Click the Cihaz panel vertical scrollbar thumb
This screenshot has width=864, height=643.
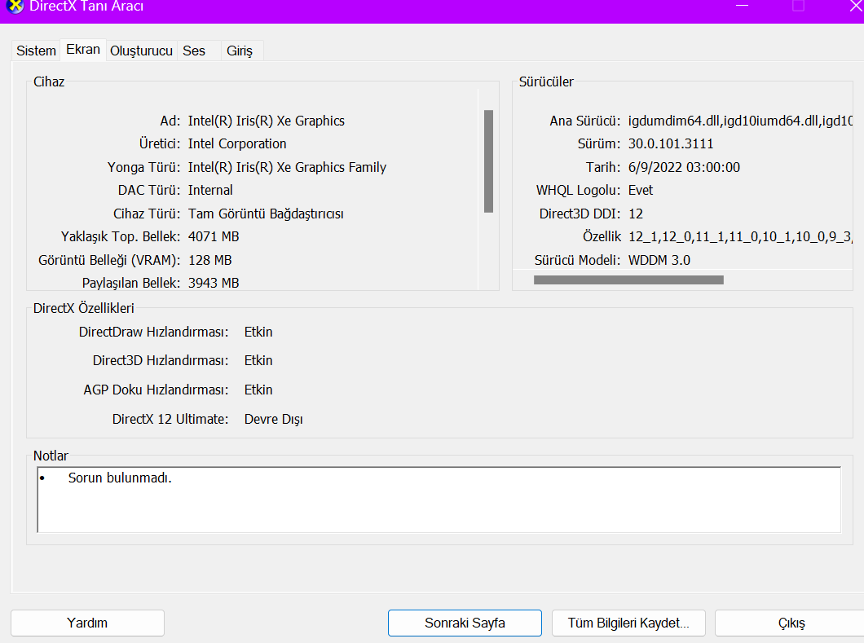click(488, 161)
